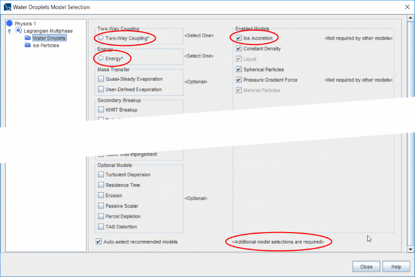Click the Ice Particles folder icon

pos(28,45)
